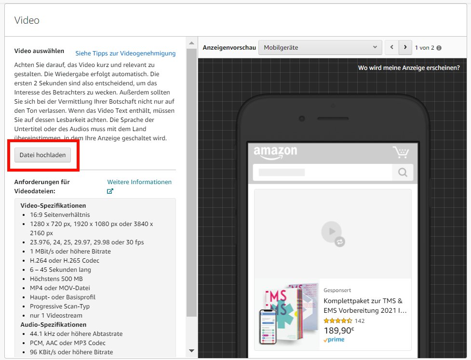471x360 pixels.
Task: Click the Video auswählen heading
Action: click(39, 51)
